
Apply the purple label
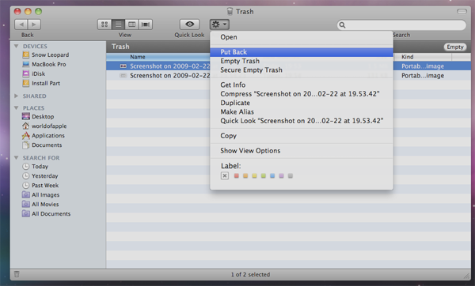point(281,175)
